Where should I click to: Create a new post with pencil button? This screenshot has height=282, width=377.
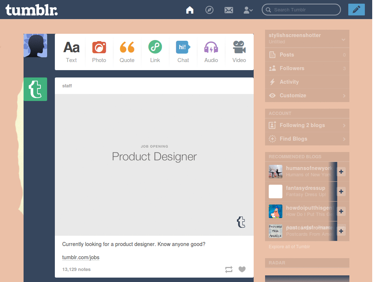coord(356,10)
